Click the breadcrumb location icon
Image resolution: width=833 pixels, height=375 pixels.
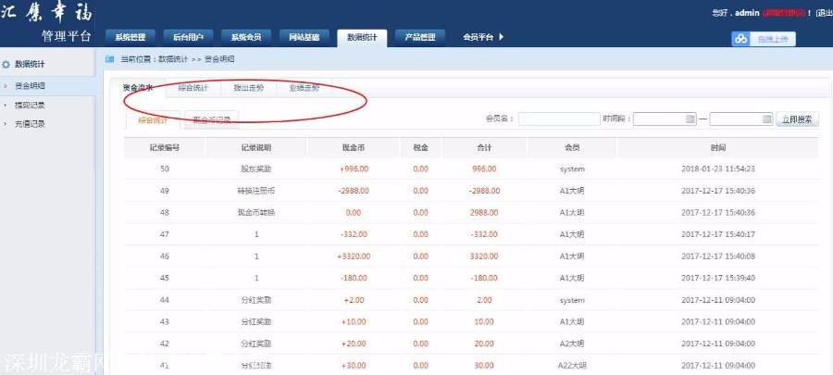point(109,58)
